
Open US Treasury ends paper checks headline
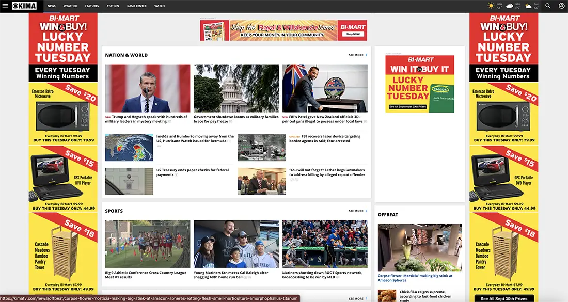pos(193,172)
